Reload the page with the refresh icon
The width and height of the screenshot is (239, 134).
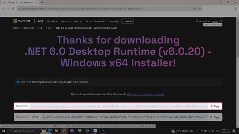[13, 9]
